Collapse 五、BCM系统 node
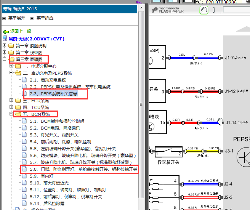Viewport: 250px width, 210px height. (x=11, y=114)
